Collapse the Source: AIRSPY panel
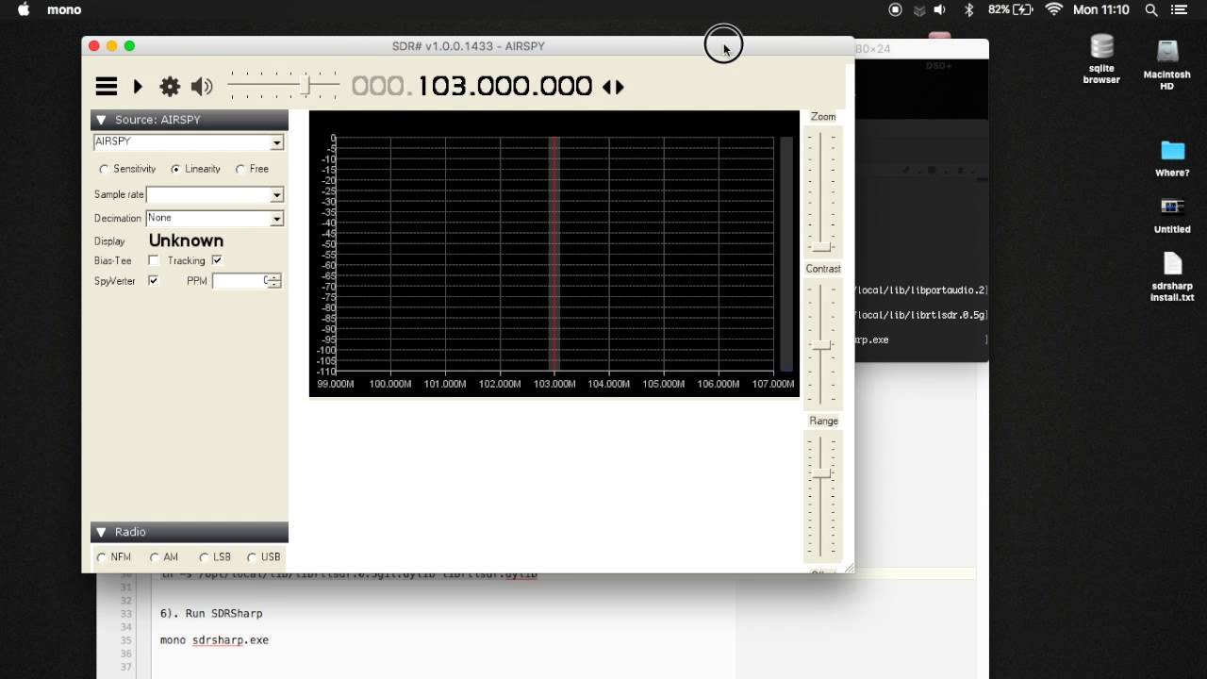The image size is (1207, 679). [x=101, y=120]
